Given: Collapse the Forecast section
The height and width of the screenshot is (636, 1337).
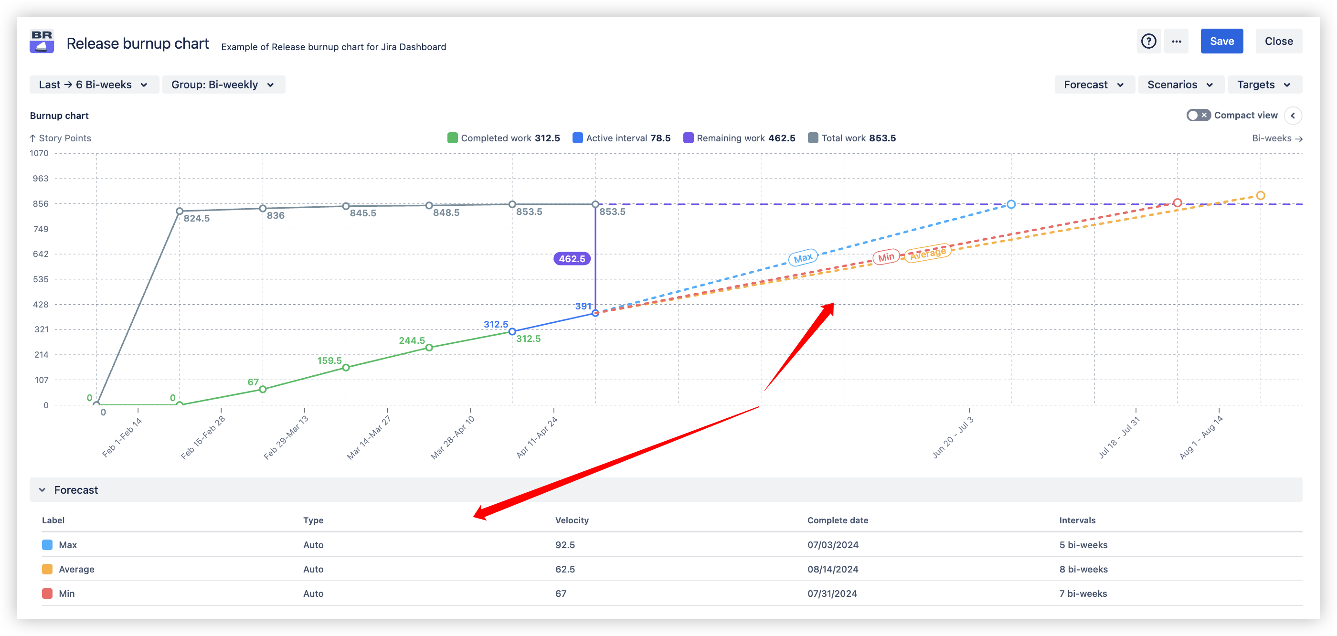Looking at the screenshot, I should [42, 489].
